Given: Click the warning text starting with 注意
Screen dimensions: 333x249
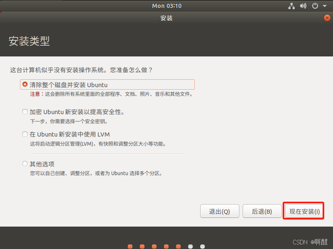Looking at the screenshot, I should click(x=111, y=94).
